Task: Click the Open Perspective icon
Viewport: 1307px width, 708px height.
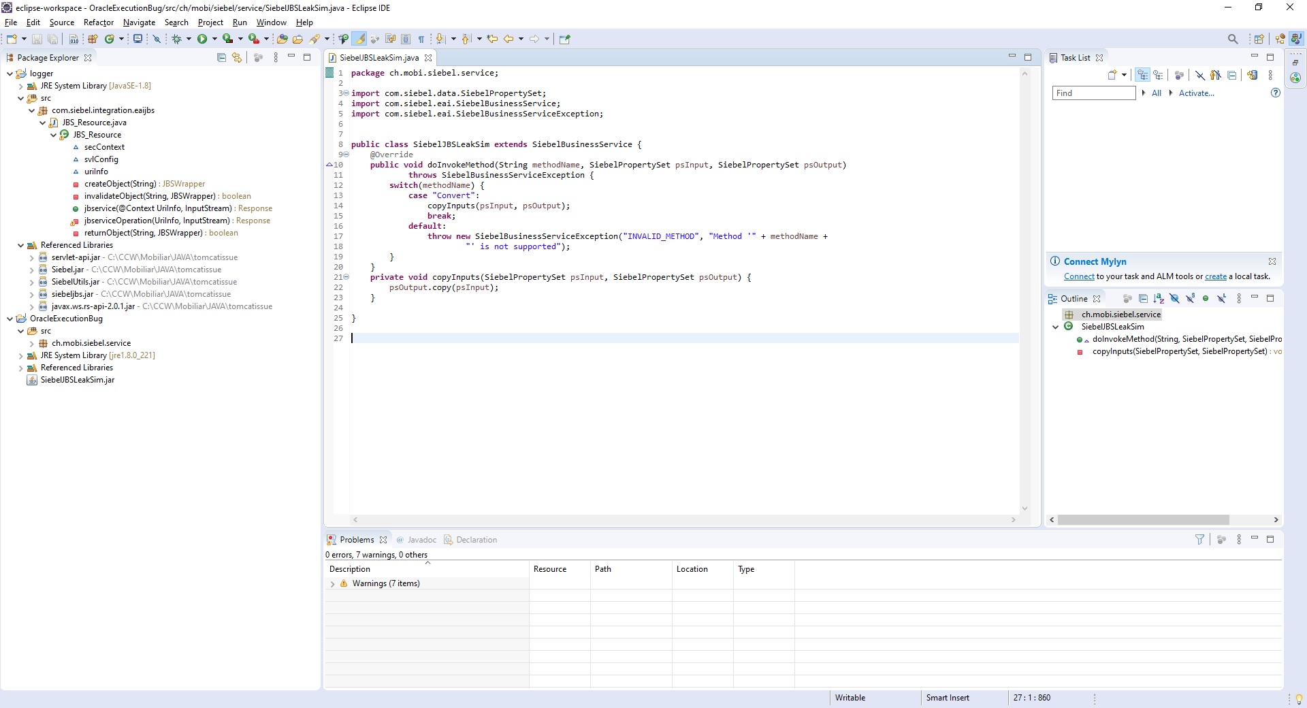Action: click(x=1259, y=39)
